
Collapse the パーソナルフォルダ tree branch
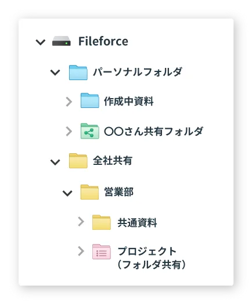click(x=55, y=73)
